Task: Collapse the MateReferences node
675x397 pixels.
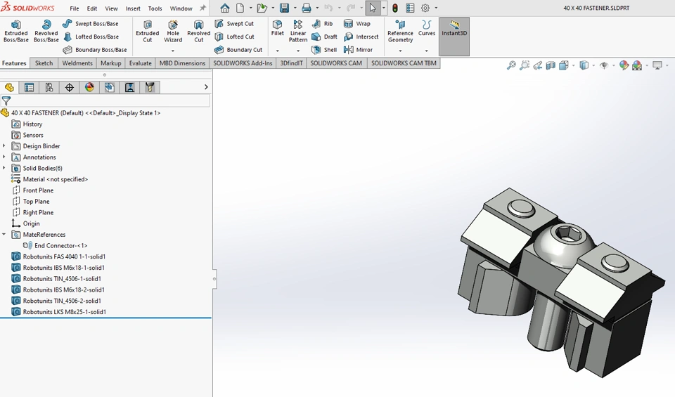Action: pos(4,235)
